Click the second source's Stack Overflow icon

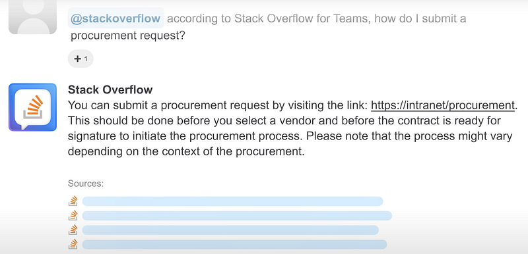tap(73, 215)
